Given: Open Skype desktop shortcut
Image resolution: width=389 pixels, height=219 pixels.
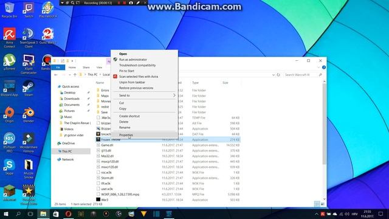Looking at the screenshot, I should point(9,167).
